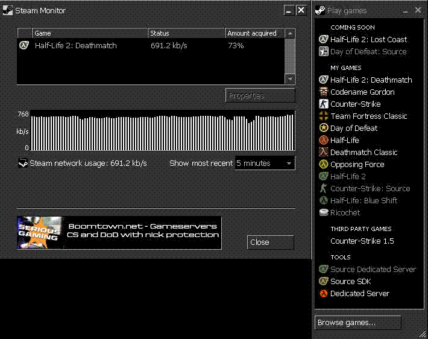Viewport: 428px width, 339px height.
Task: Click the Browse games... button
Action: coord(357,323)
